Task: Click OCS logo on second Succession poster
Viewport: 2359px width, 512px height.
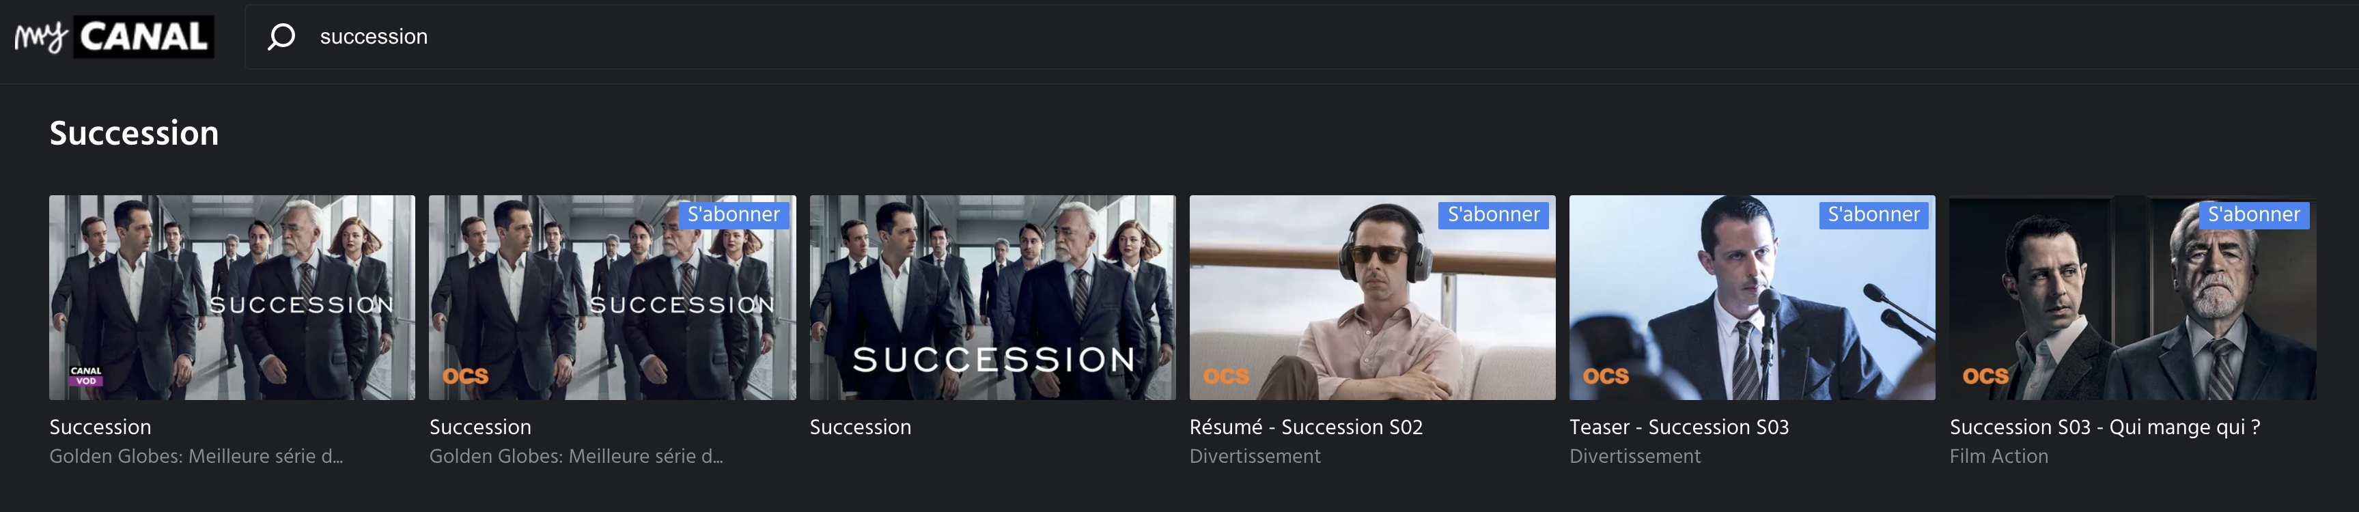Action: (465, 376)
